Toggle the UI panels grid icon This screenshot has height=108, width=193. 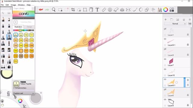172,10
